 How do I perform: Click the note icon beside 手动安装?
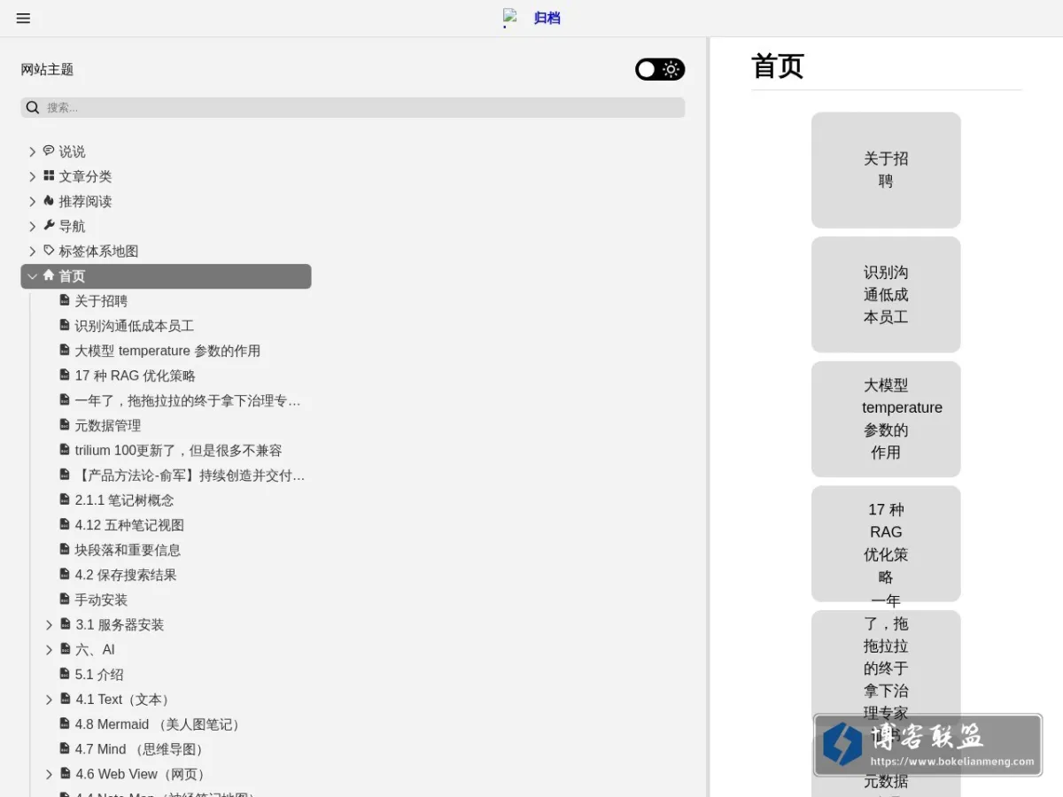coord(65,599)
